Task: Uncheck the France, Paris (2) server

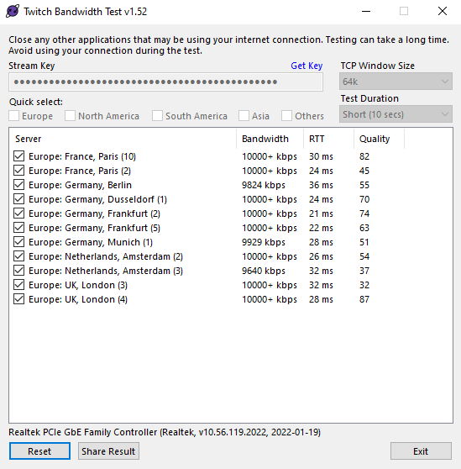Action: click(18, 171)
